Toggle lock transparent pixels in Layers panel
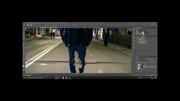Image resolution: width=180 pixels, height=101 pixels. [x=140, y=63]
